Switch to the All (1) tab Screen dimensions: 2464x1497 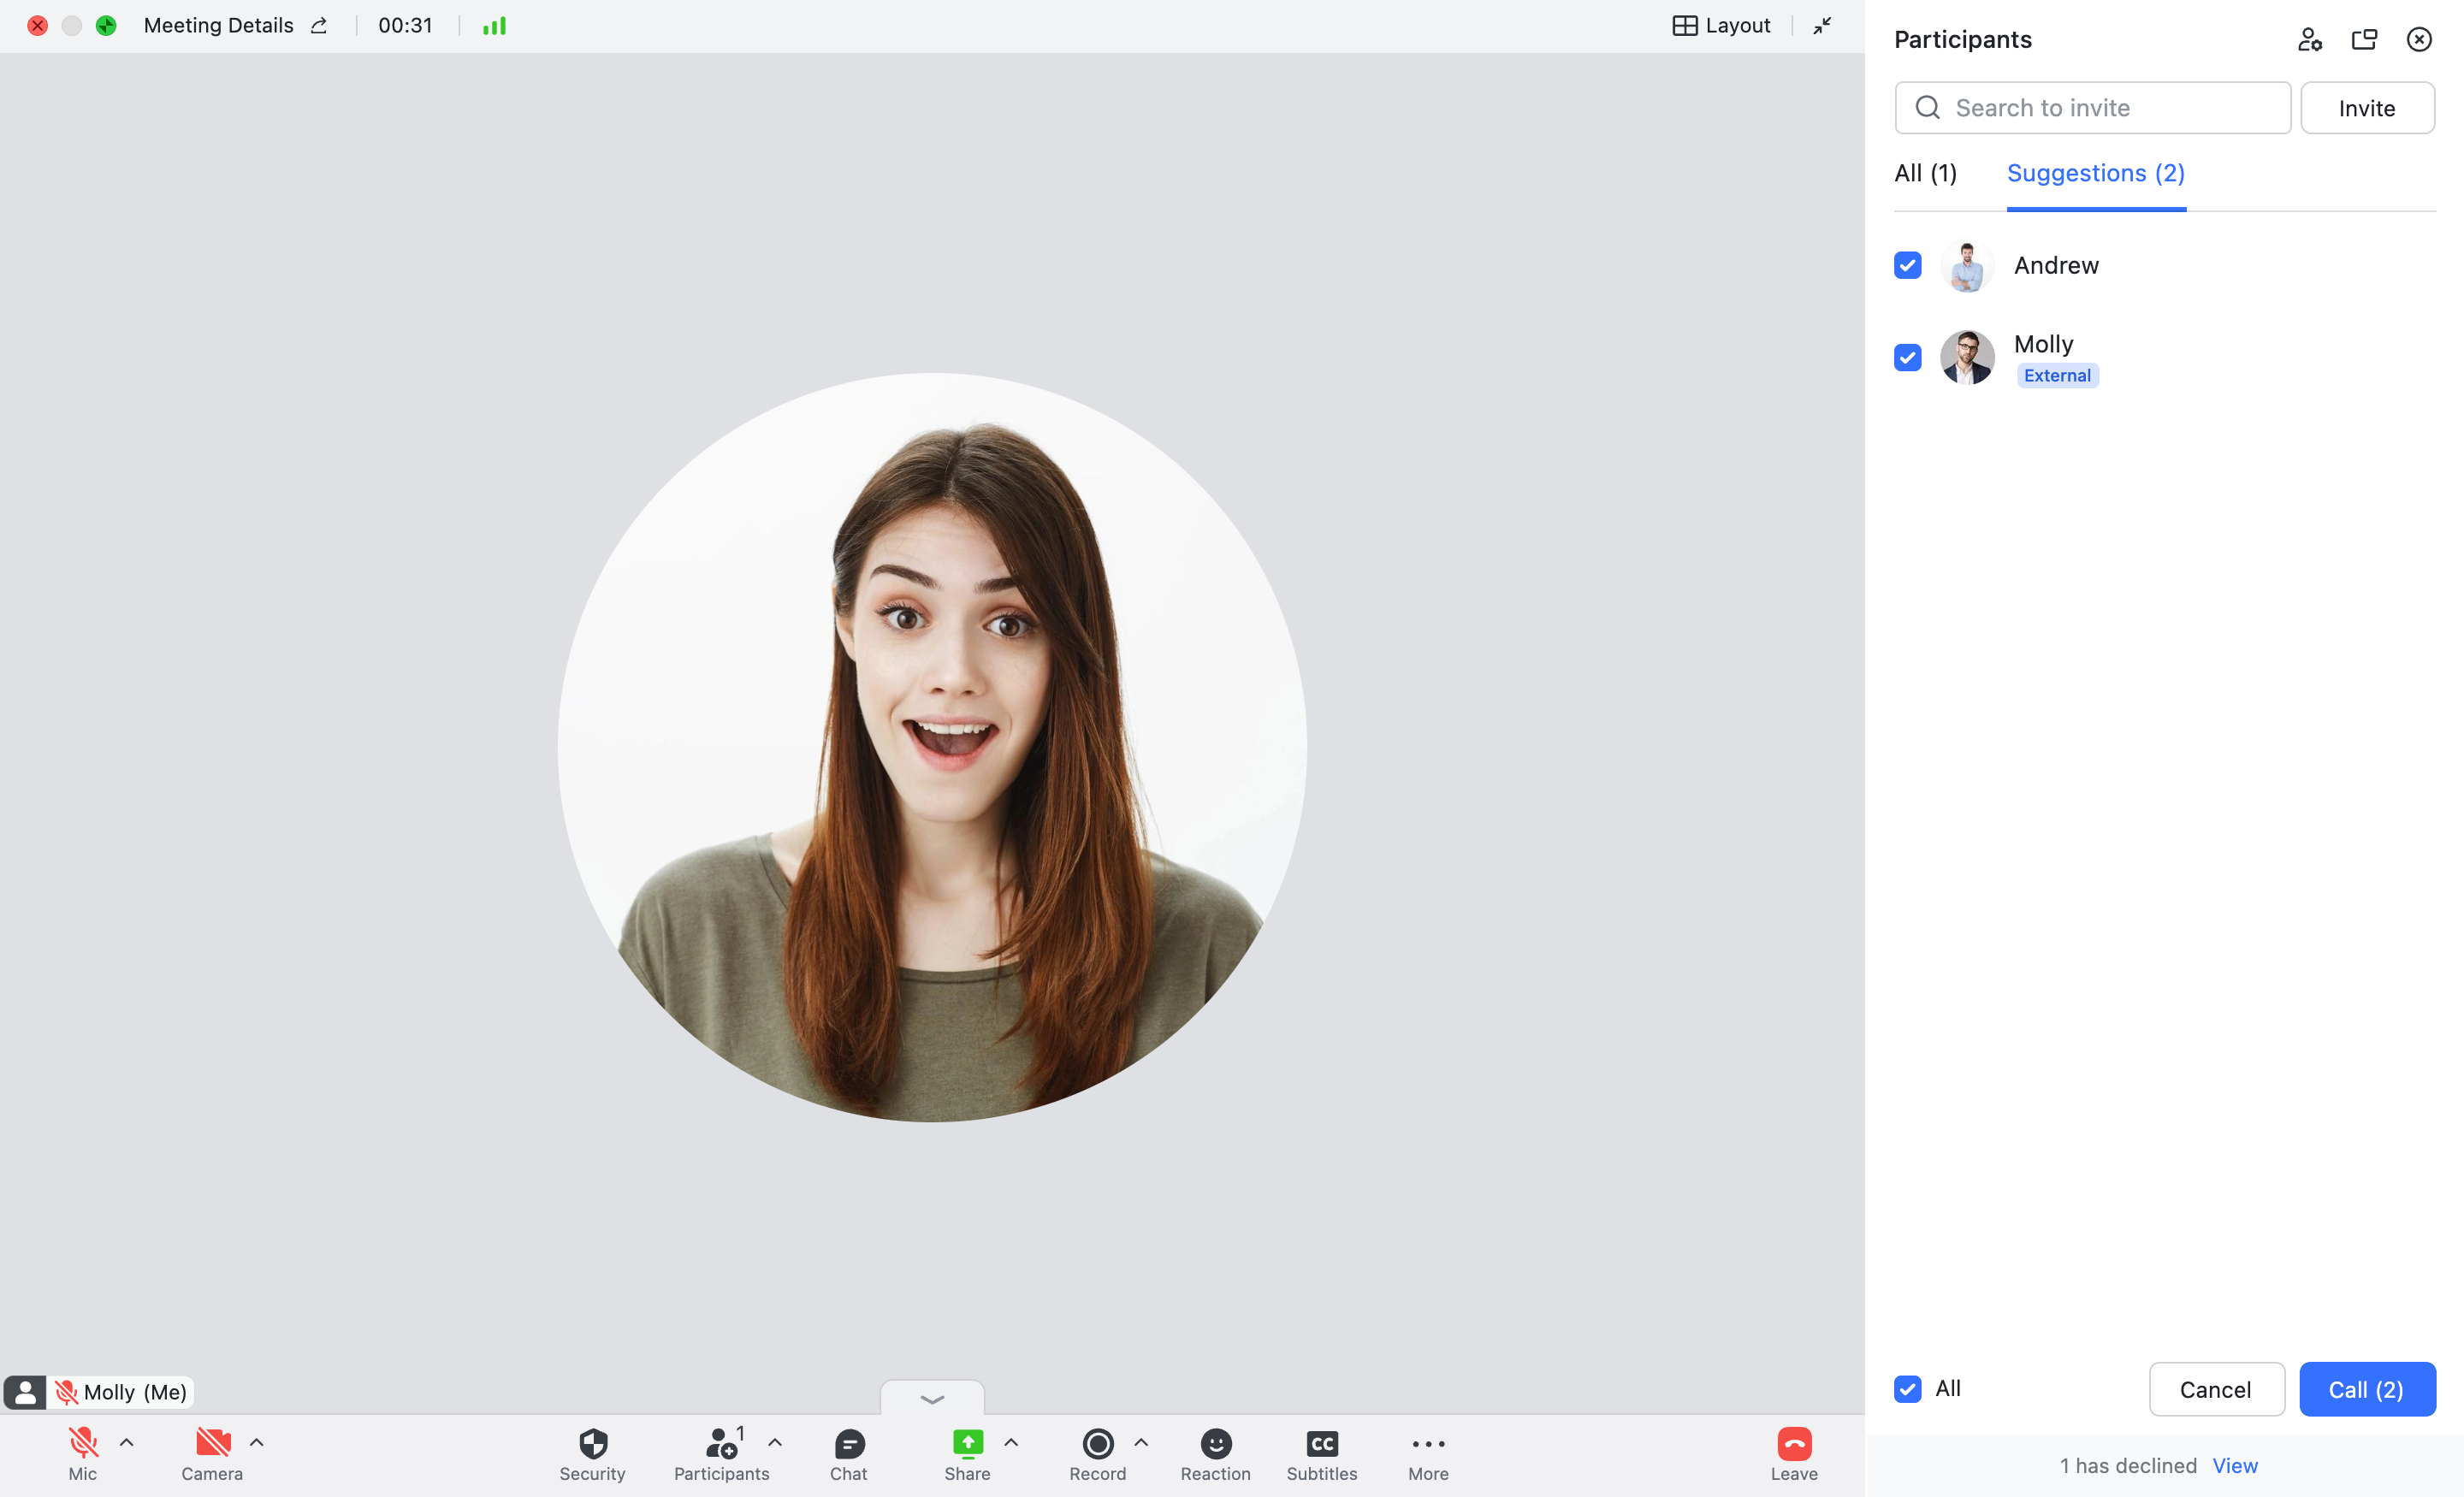coord(1924,172)
